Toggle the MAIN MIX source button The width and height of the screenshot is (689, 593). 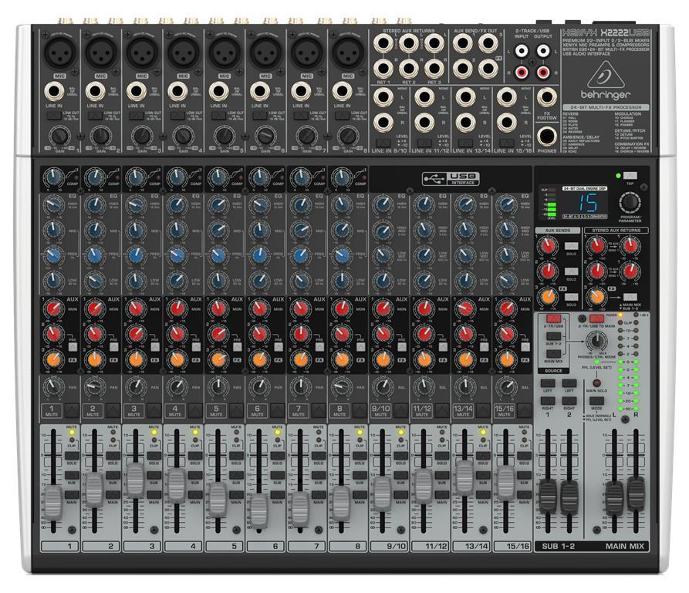tap(553, 354)
